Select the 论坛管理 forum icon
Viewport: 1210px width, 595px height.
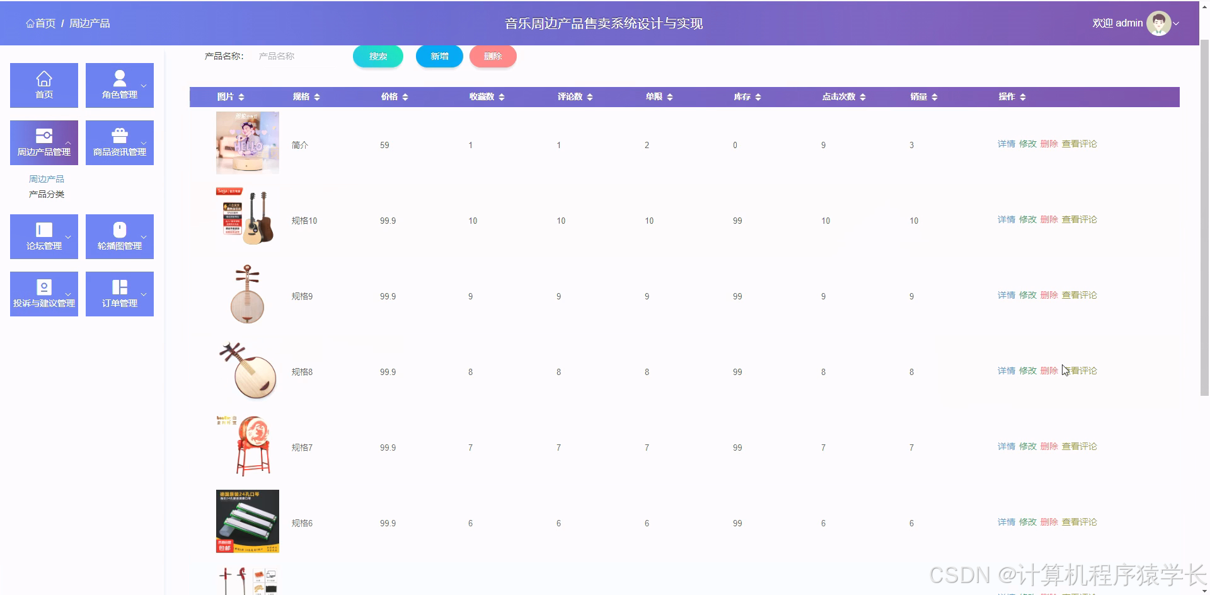point(43,229)
